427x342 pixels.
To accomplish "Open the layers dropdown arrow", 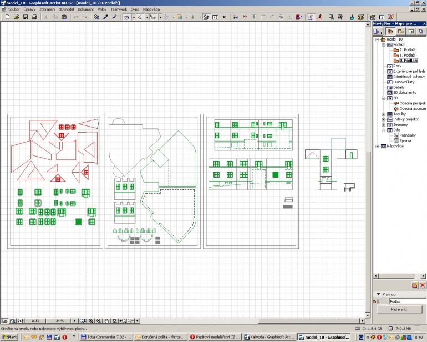I will pos(187,17).
